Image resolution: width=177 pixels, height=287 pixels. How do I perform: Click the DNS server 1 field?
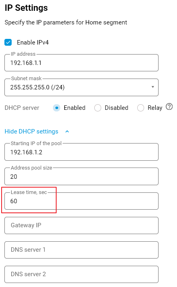81,250
